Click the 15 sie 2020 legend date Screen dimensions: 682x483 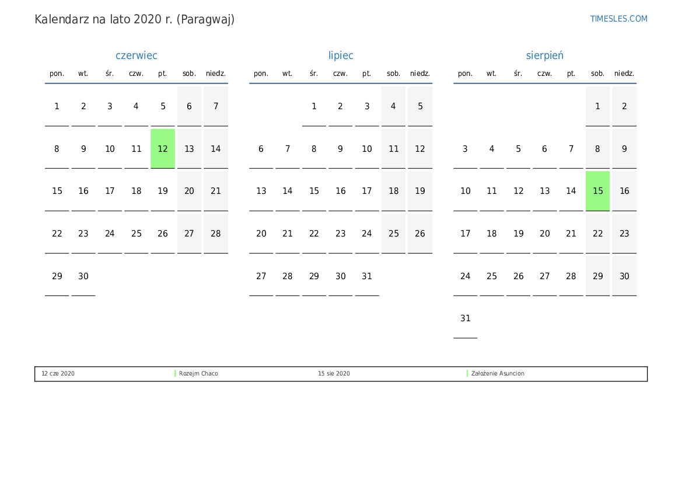point(334,374)
